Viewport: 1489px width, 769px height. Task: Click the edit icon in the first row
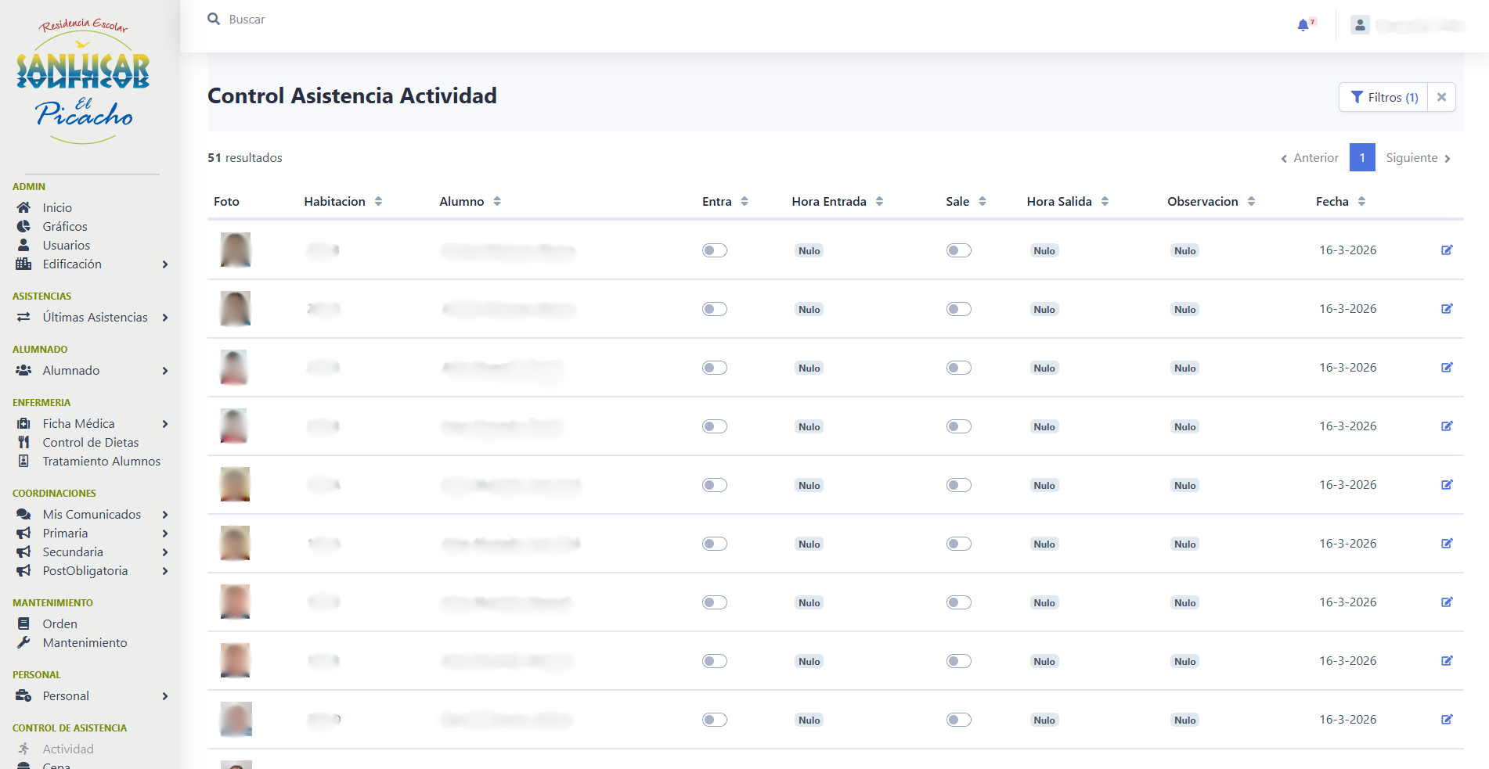pos(1447,250)
